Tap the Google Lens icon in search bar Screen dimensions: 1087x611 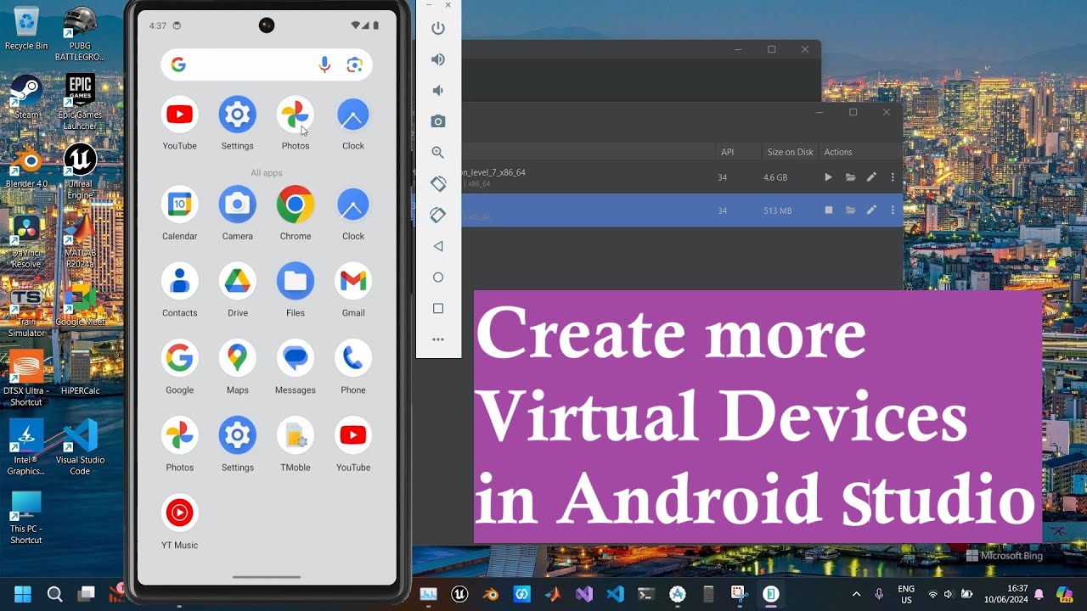pos(355,64)
